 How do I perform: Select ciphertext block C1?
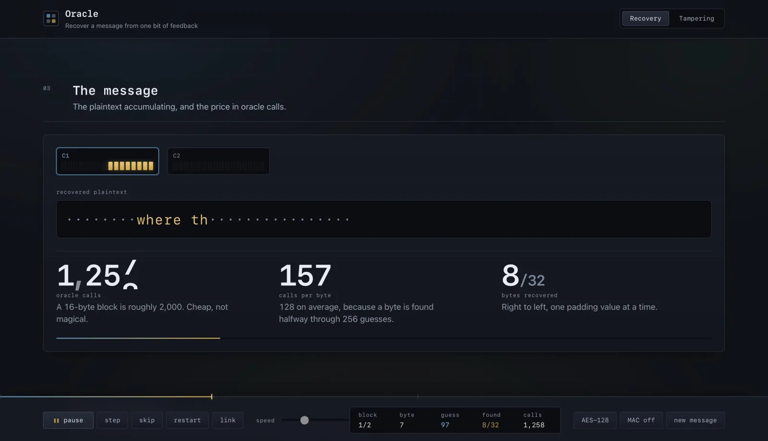108,161
